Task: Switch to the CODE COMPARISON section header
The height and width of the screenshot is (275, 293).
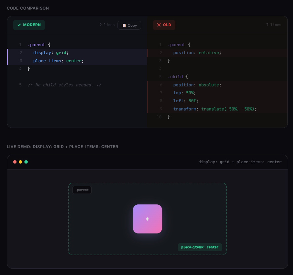Action: [x=28, y=8]
